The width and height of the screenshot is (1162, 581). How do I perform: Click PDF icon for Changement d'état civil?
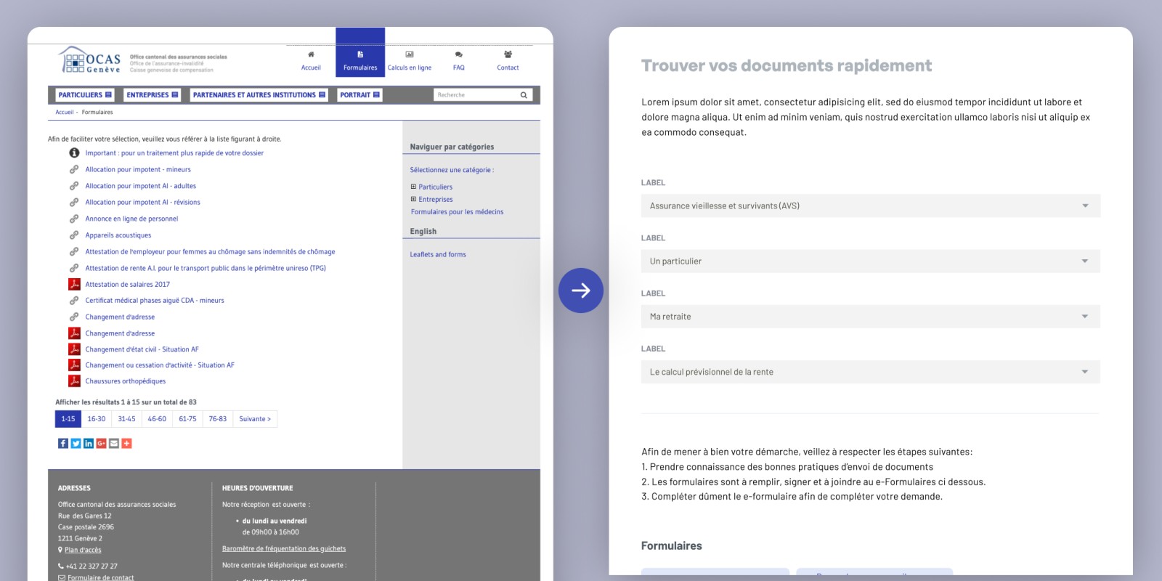(x=74, y=349)
